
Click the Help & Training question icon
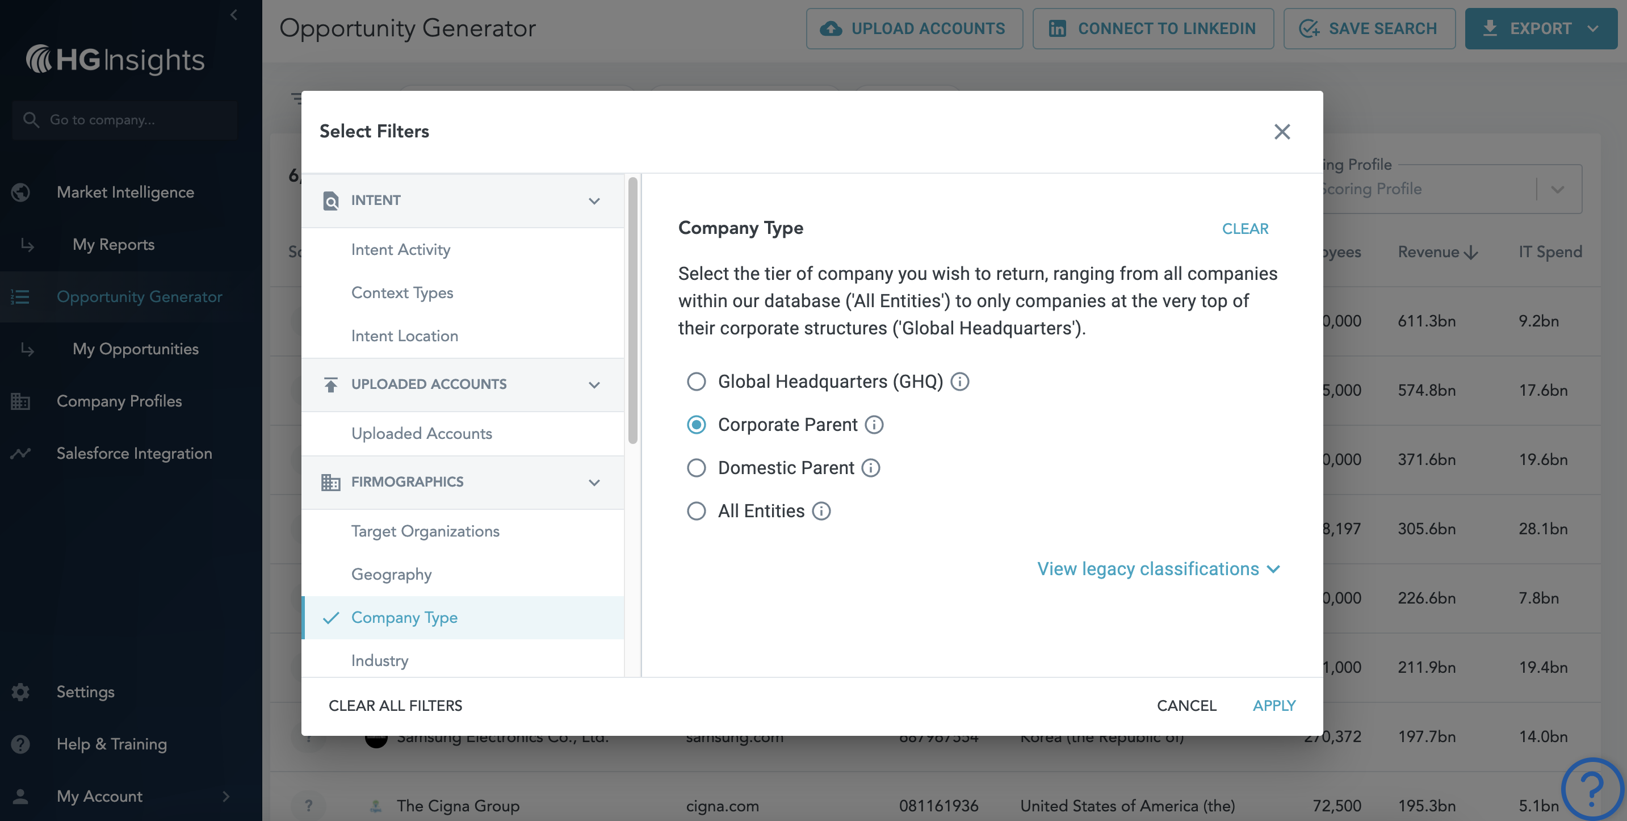pyautogui.click(x=21, y=744)
